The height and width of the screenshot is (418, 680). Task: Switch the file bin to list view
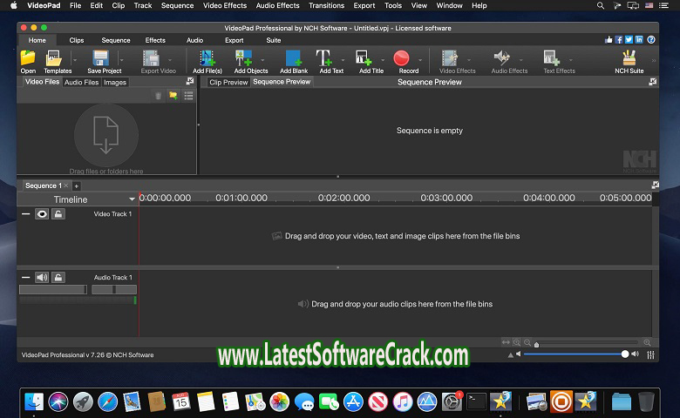pyautogui.click(x=188, y=96)
